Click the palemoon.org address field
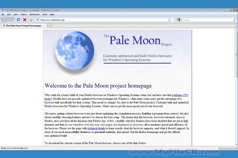The width and height of the screenshot is (238, 158). pos(103,20)
